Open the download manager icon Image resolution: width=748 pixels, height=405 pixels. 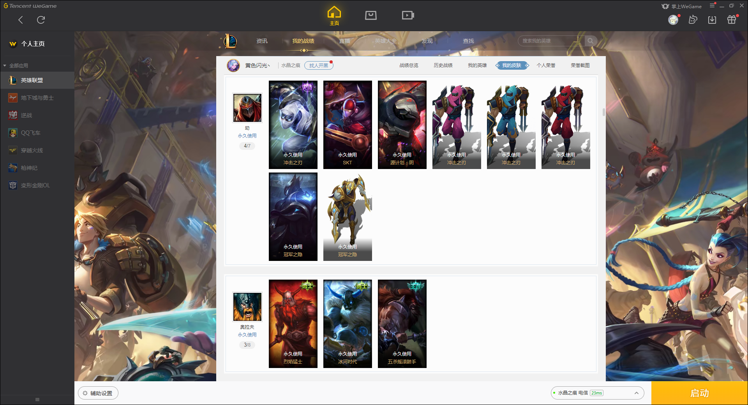[x=712, y=20]
